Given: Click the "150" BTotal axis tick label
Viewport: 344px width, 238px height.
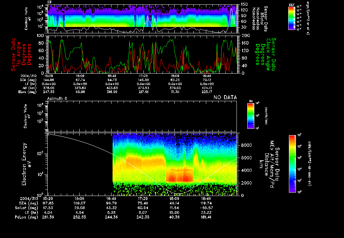Looking at the screenshot, I should [245, 4].
